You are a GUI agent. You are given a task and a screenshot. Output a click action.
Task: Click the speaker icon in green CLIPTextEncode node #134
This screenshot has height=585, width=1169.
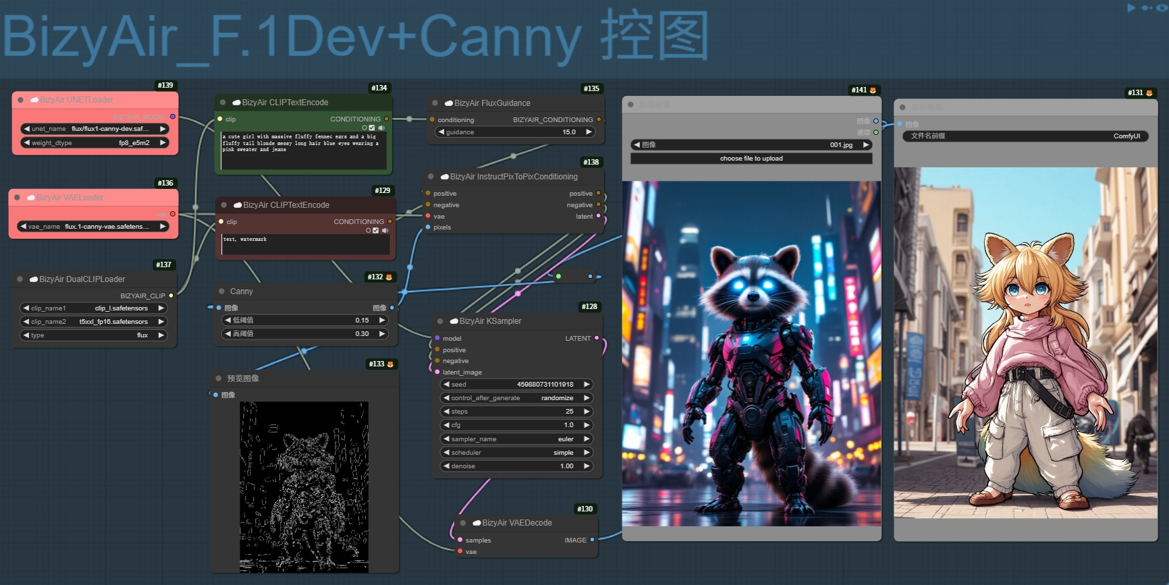pos(381,128)
